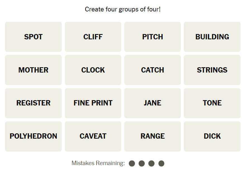
Task: Tap the STRINGS word tile
Action: pos(212,70)
